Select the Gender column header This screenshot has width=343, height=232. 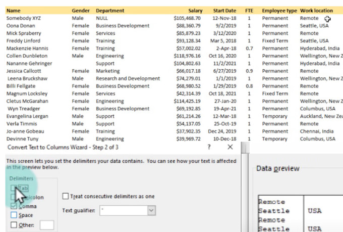point(81,11)
